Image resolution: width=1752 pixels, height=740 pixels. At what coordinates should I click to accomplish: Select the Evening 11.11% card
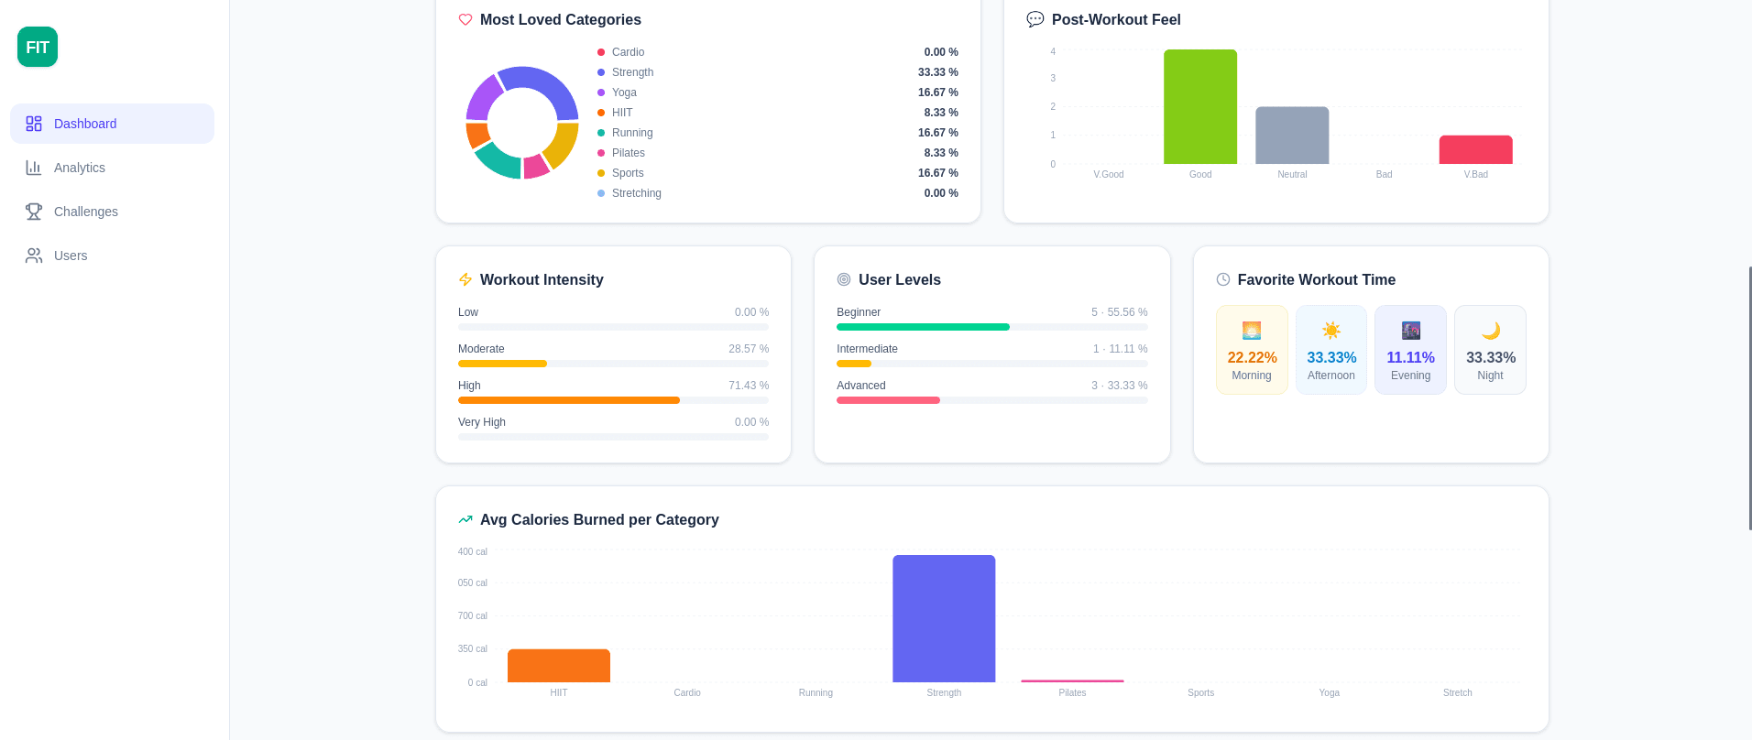click(1411, 350)
